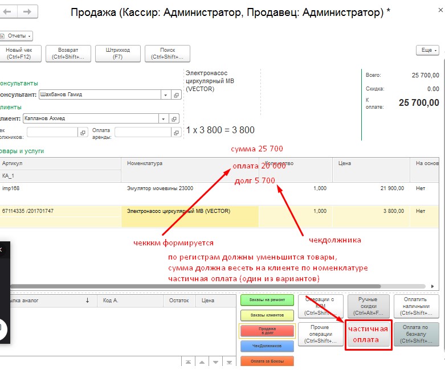Move down one row in the analog list
Image resolution: width=445 pixels, height=370 pixels.
(215, 362)
